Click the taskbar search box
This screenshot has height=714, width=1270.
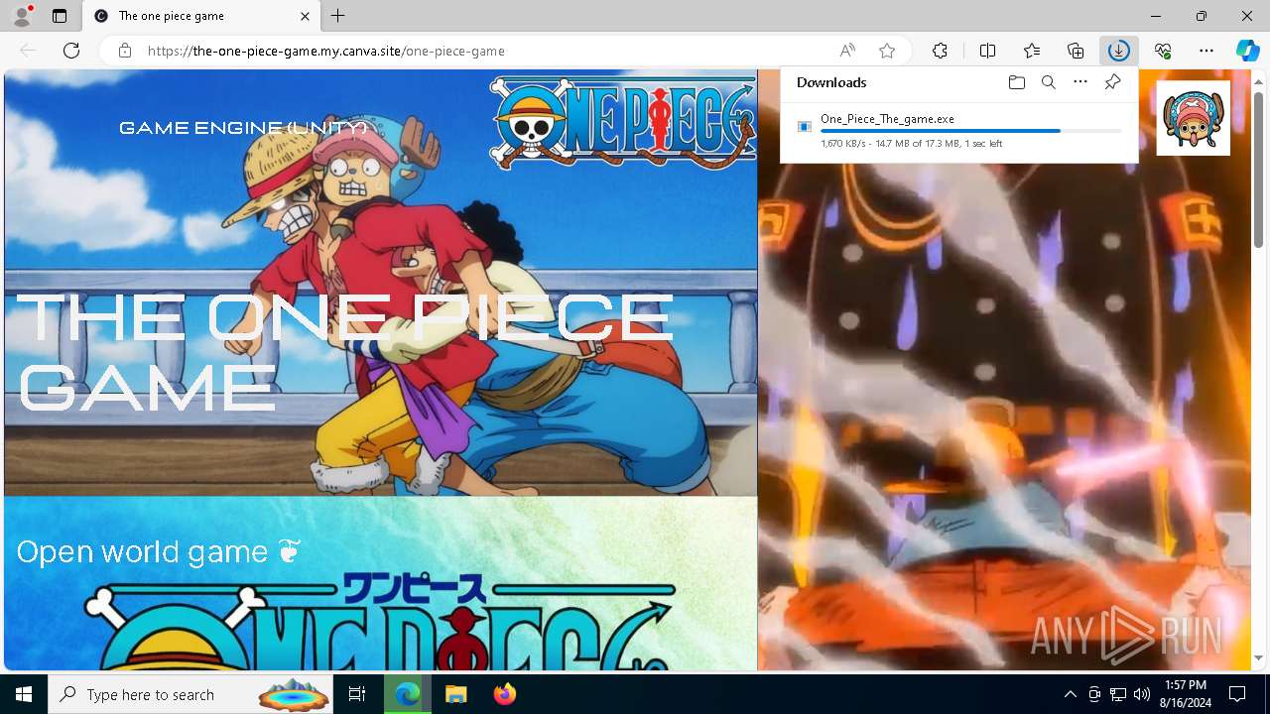point(191,694)
